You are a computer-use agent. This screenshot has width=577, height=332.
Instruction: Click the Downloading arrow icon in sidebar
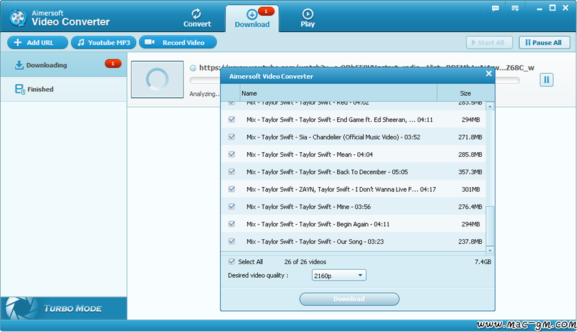[19, 65]
